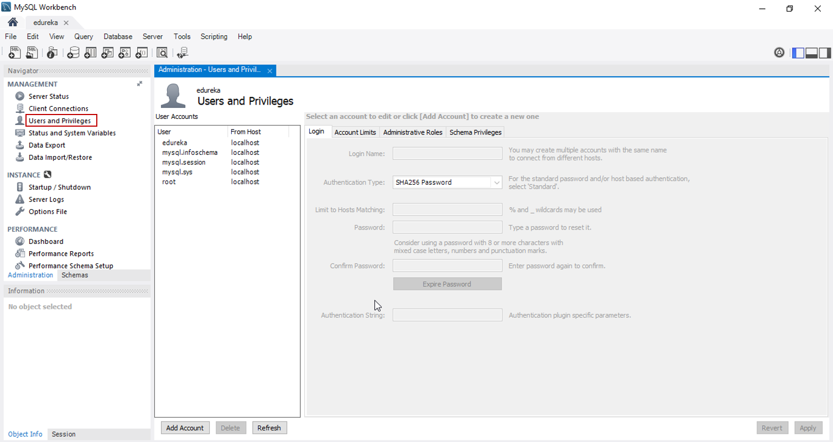Open Options File
This screenshot has width=833, height=442.
[x=48, y=211]
